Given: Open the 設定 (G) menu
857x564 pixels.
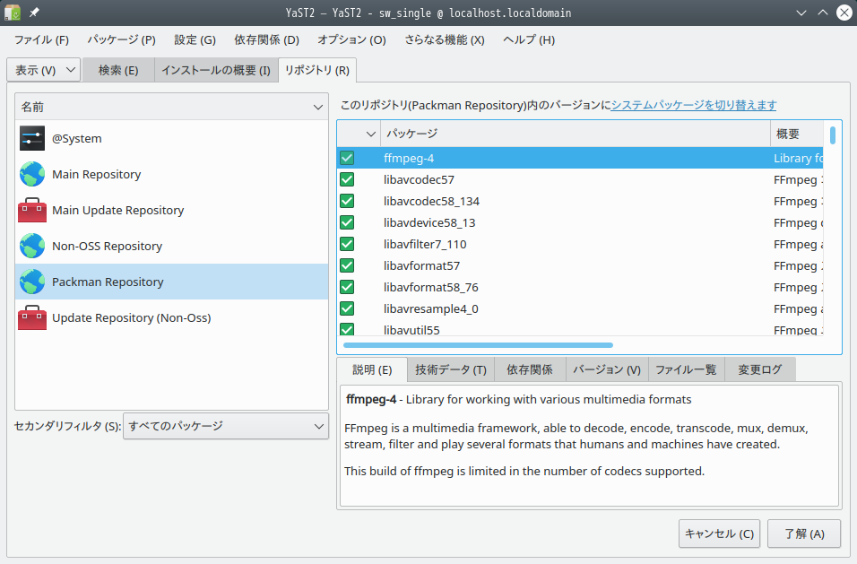Looking at the screenshot, I should coord(195,39).
